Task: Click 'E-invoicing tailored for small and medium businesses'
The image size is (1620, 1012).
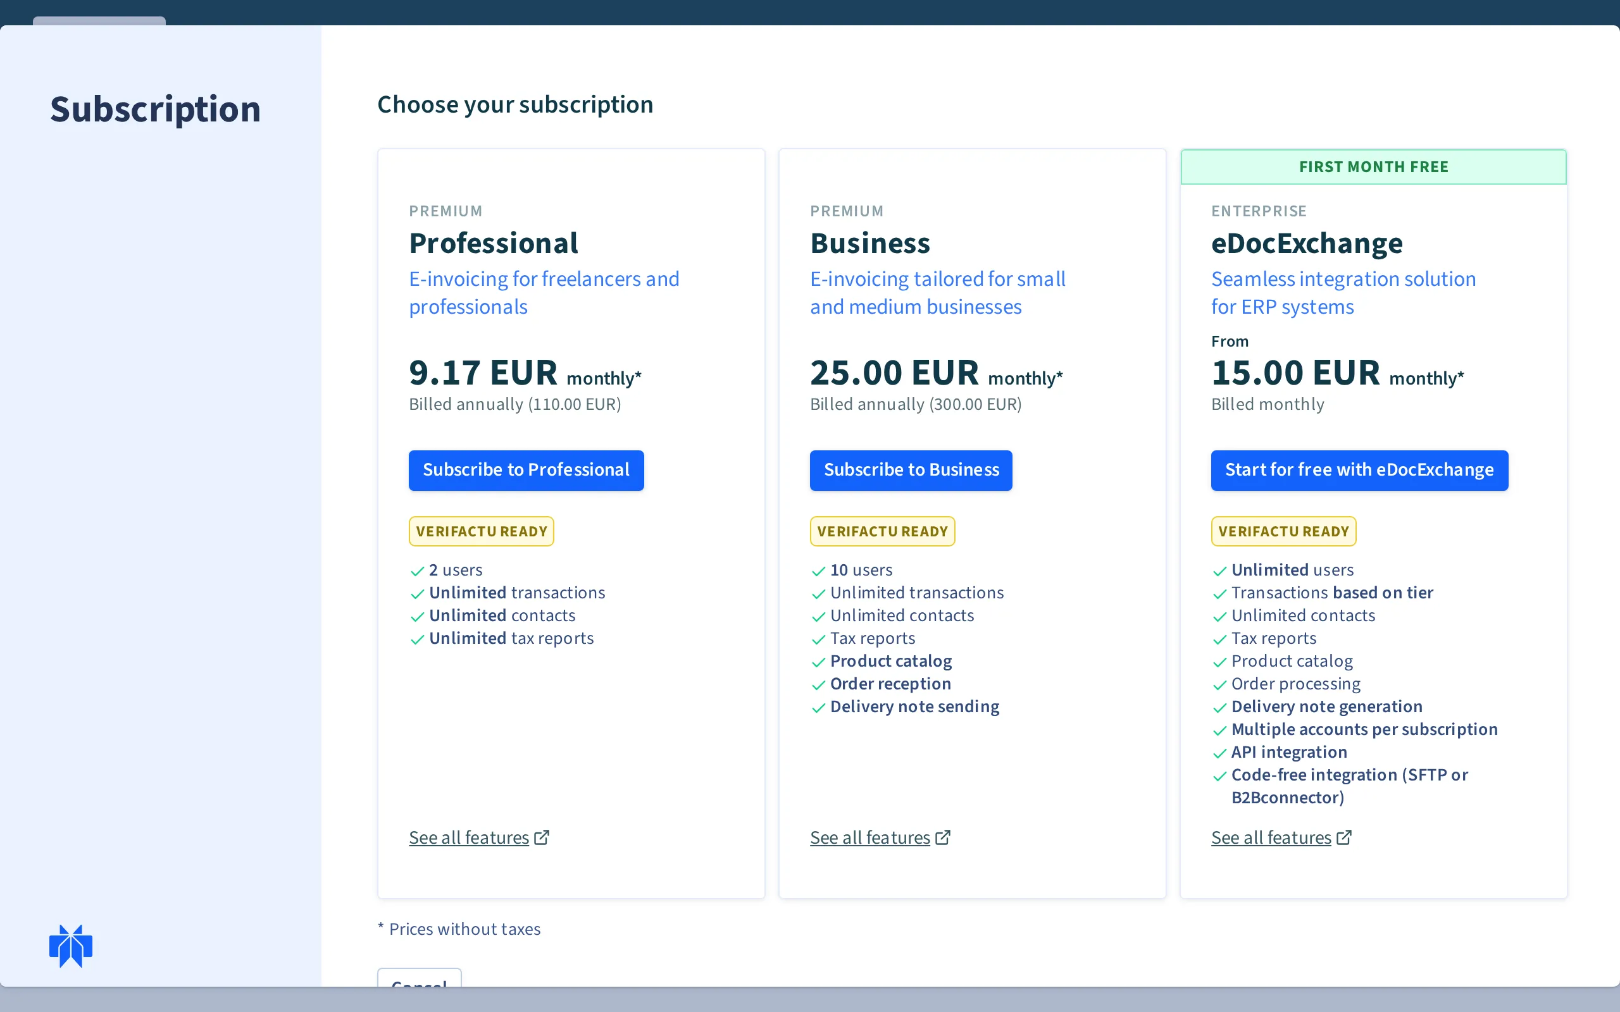Action: 938,292
